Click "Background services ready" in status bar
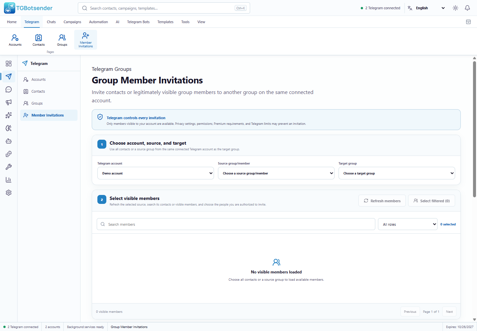The image size is (477, 331). point(85,327)
